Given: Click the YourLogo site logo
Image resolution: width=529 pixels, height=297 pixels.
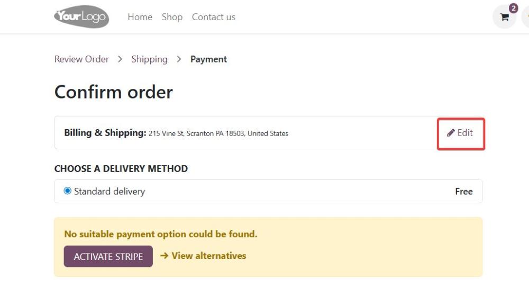Looking at the screenshot, I should tap(81, 16).
